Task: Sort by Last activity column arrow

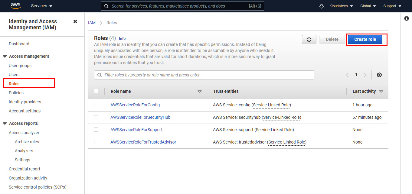Action: 381,92
